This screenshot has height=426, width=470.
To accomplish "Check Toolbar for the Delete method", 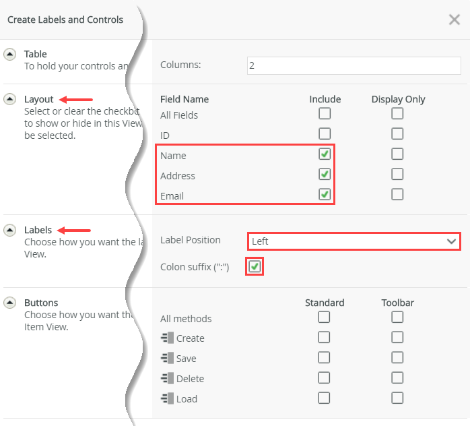I will click(397, 377).
